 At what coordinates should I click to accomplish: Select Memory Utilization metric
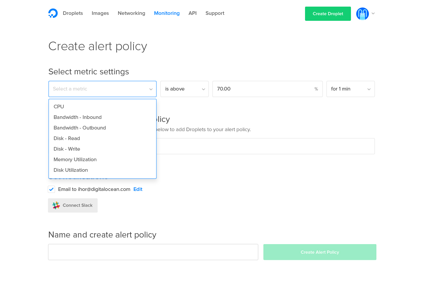pos(75,160)
